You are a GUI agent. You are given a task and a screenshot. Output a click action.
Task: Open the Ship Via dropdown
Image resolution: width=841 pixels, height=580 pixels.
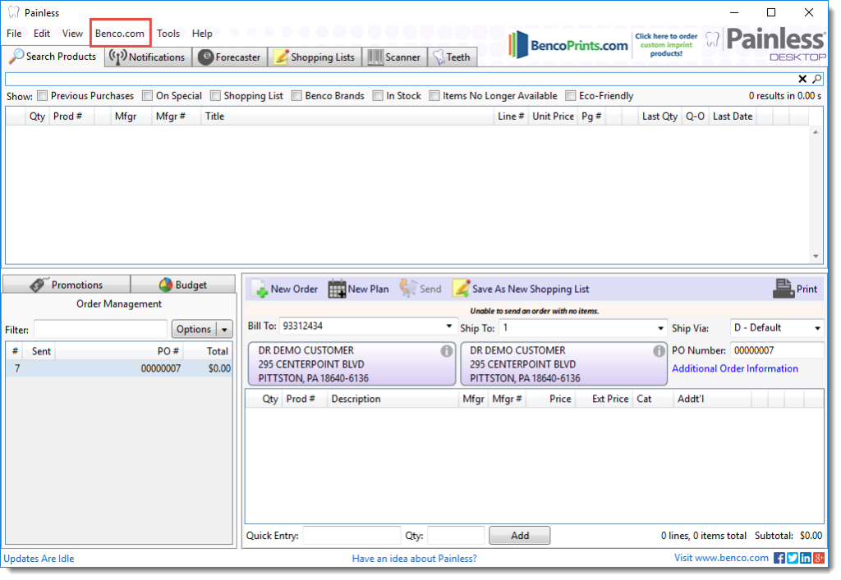tap(817, 328)
